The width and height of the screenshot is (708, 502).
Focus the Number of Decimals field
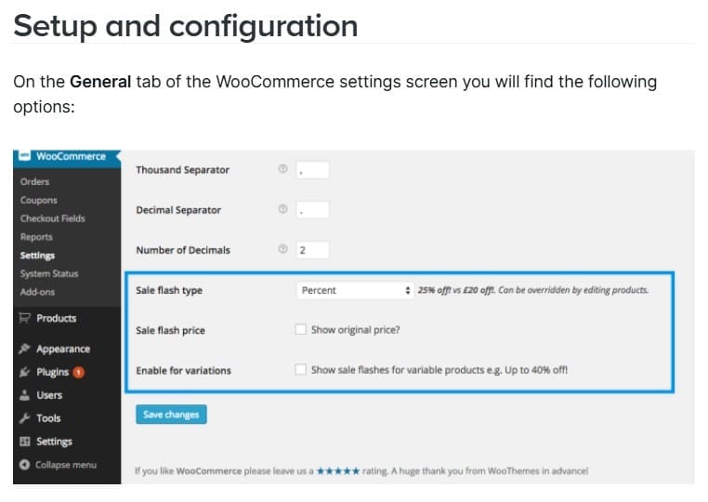tap(313, 250)
